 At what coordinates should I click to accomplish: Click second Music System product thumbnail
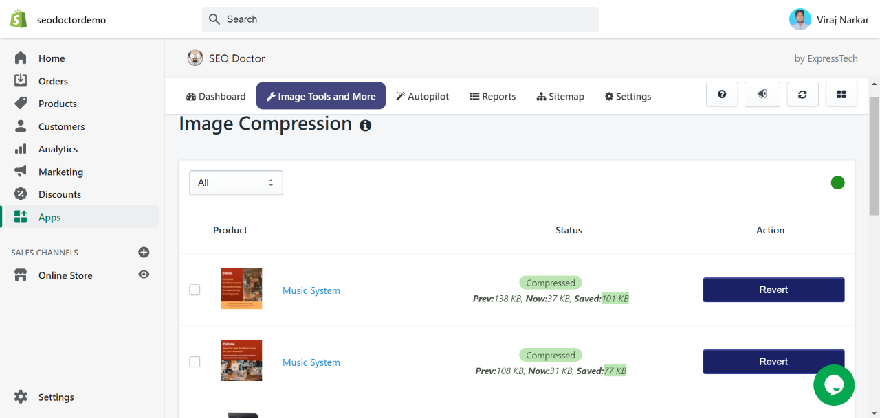(241, 360)
